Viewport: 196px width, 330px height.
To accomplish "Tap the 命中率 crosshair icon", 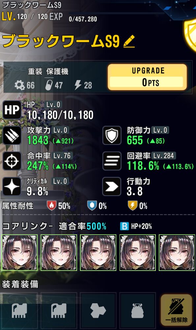I will [12, 161].
